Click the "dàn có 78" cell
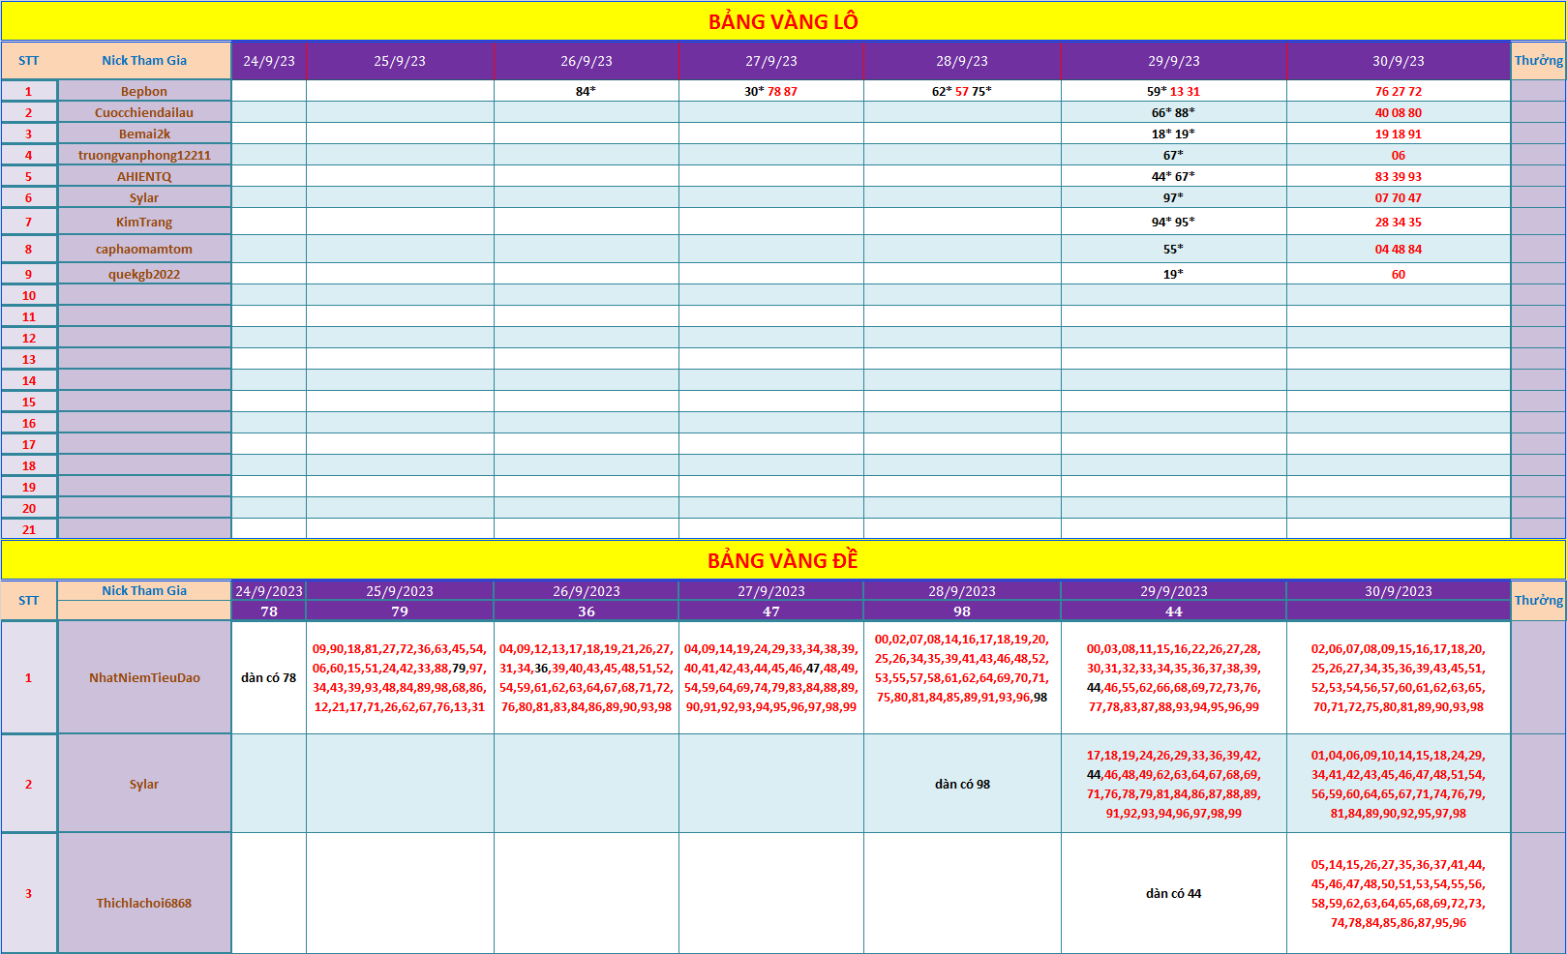Viewport: 1567px width, 954px height. [269, 677]
